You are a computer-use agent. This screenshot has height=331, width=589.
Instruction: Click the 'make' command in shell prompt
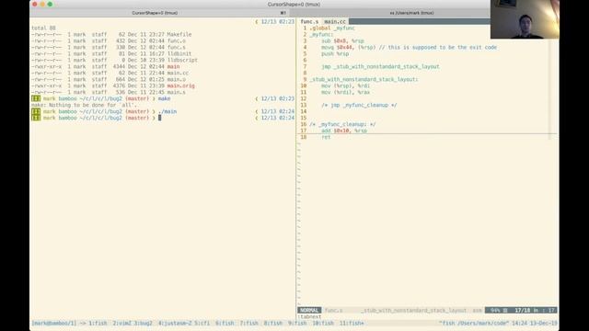pos(164,98)
